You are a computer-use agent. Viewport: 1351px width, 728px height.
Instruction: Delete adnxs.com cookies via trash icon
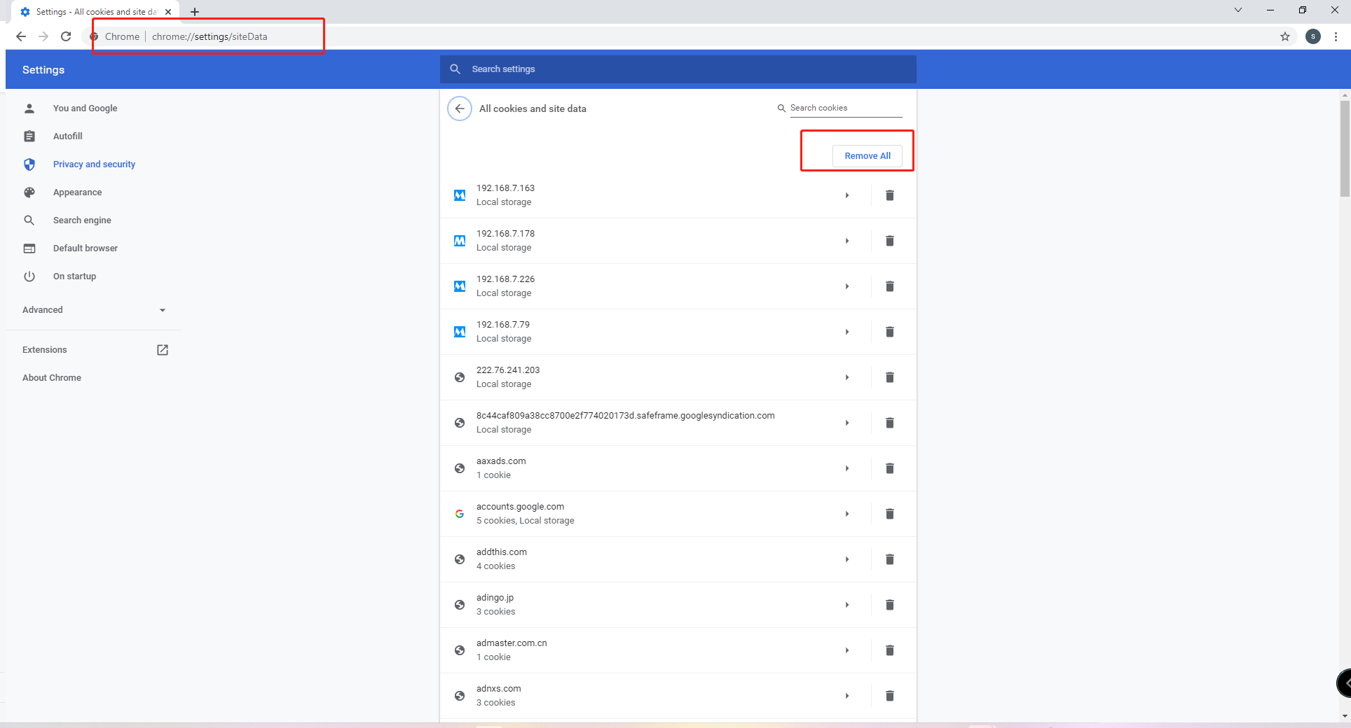coord(889,696)
